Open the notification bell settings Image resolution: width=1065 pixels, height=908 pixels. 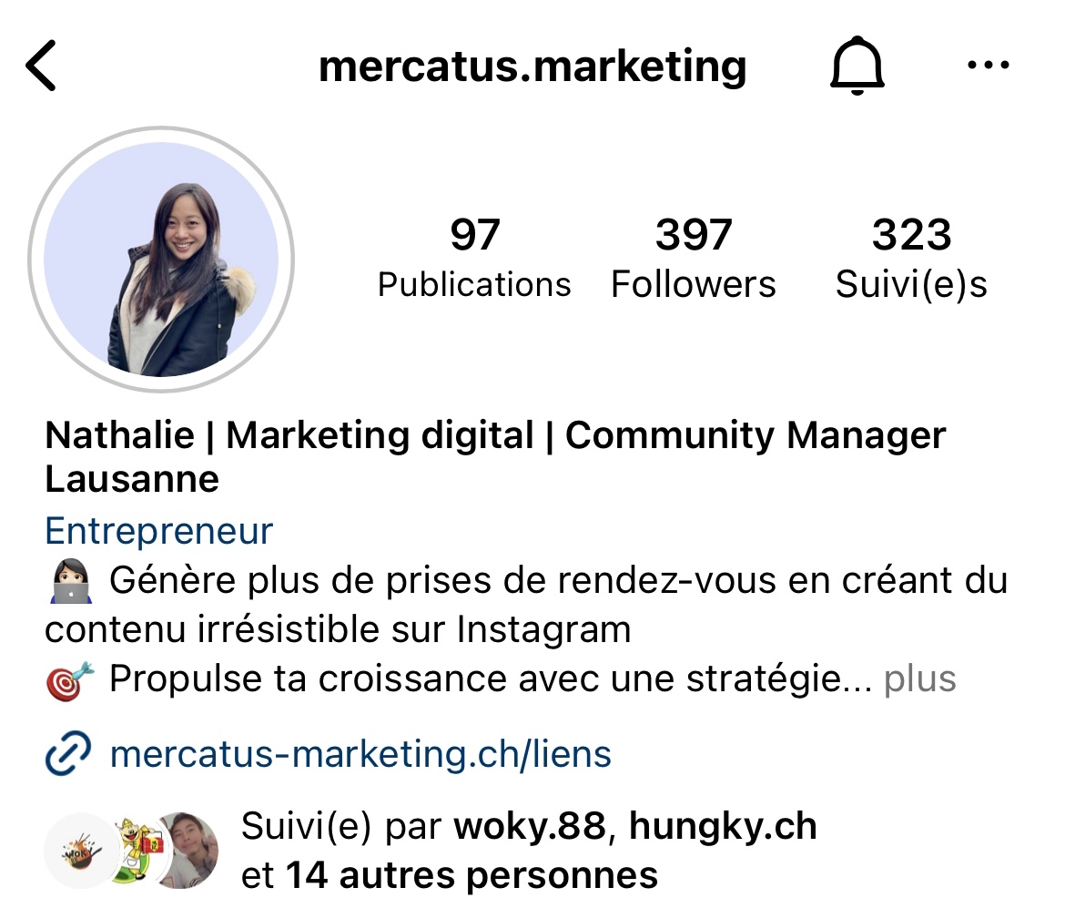857,66
